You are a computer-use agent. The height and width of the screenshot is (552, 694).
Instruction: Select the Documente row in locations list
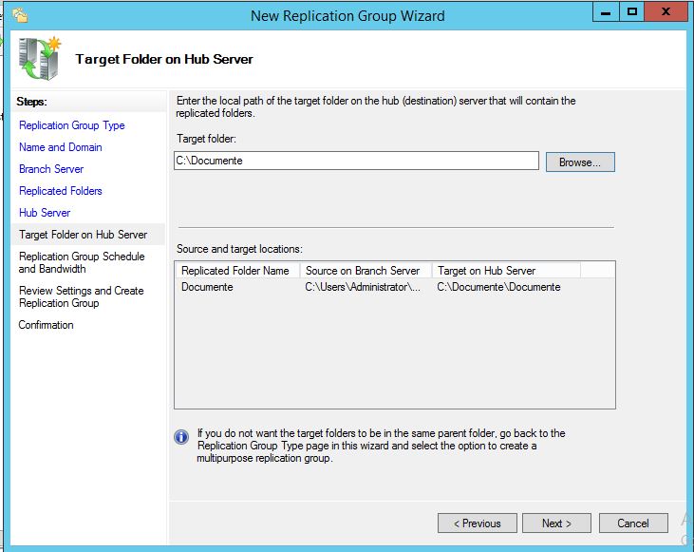208,287
